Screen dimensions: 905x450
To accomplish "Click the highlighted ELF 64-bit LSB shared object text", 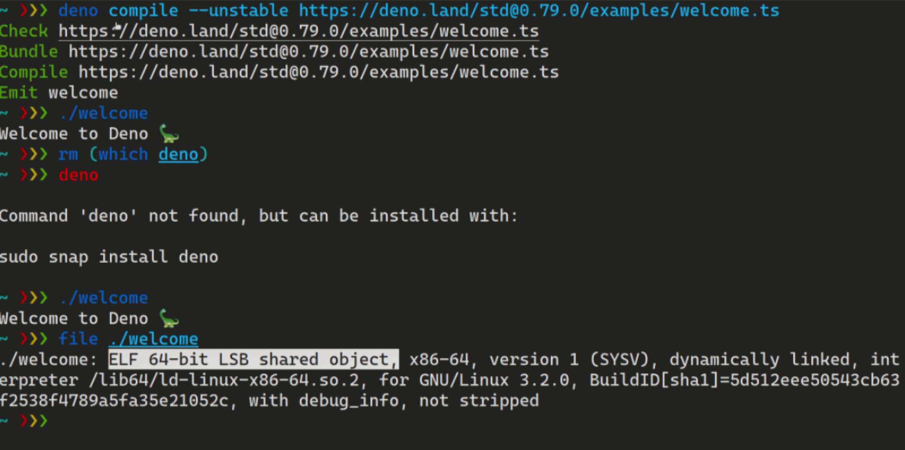I will [x=254, y=359].
